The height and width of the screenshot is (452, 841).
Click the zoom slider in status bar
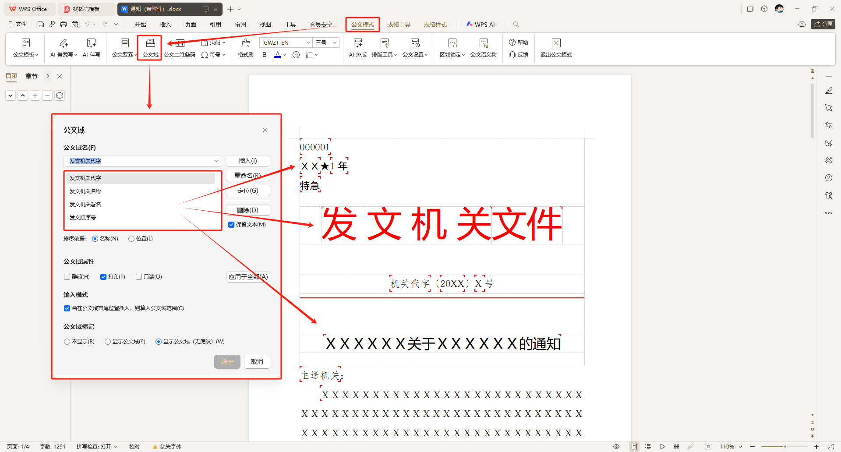[x=784, y=447]
